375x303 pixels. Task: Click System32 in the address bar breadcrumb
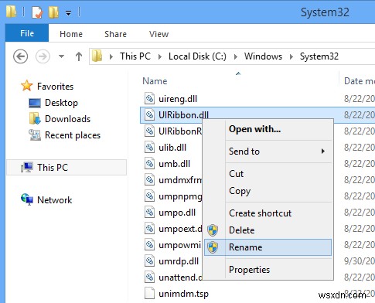tap(319, 56)
